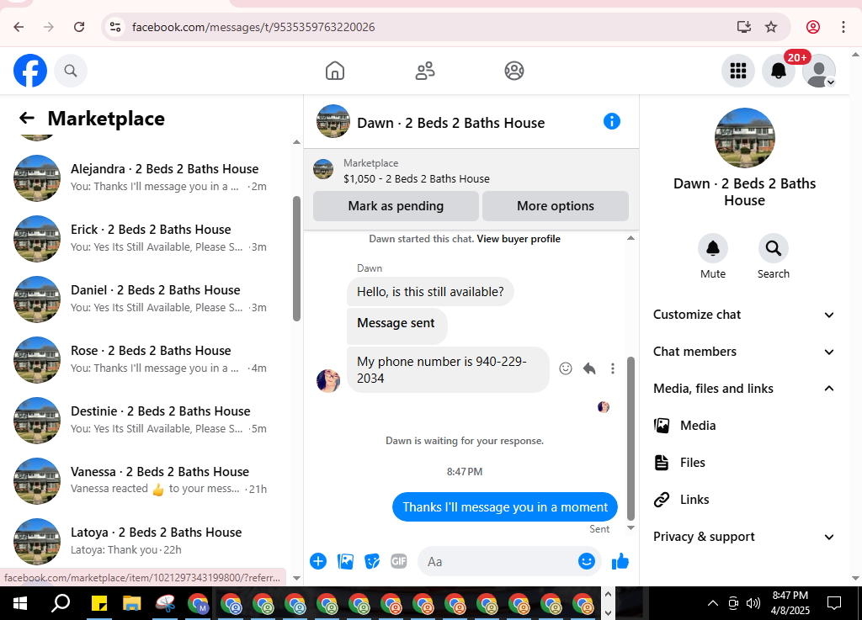This screenshot has width=862, height=620.
Task: Open the Groups icon in top navigation
Action: pos(514,71)
